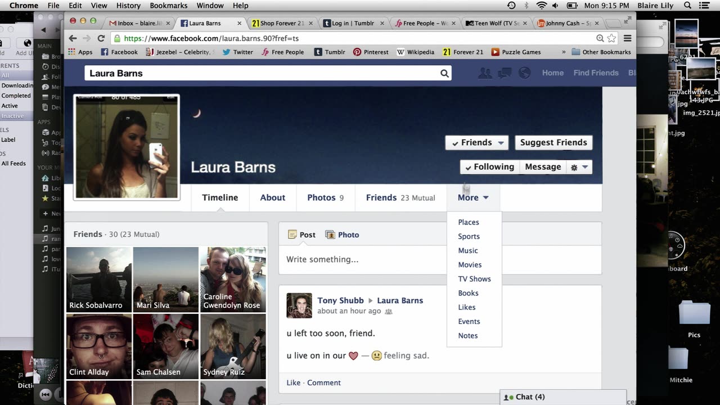Open the Bookmarks menu in menu bar

(169, 6)
